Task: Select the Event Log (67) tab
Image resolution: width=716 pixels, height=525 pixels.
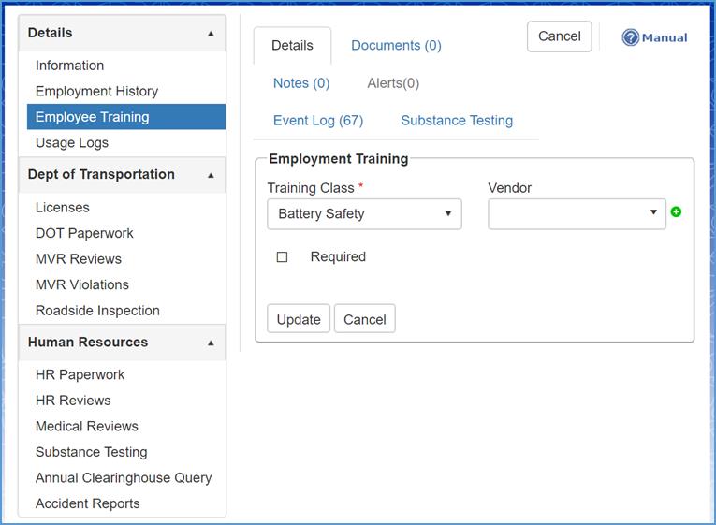Action: [x=318, y=121]
